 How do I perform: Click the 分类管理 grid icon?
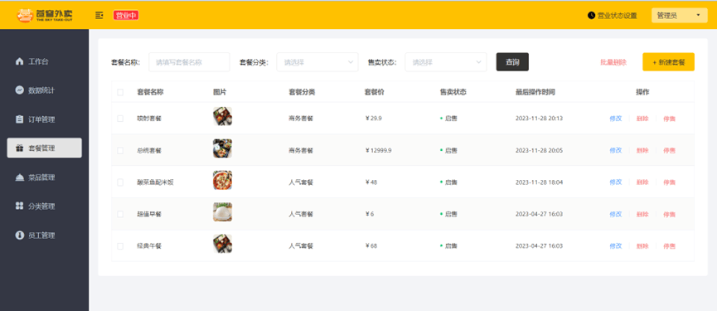(19, 207)
